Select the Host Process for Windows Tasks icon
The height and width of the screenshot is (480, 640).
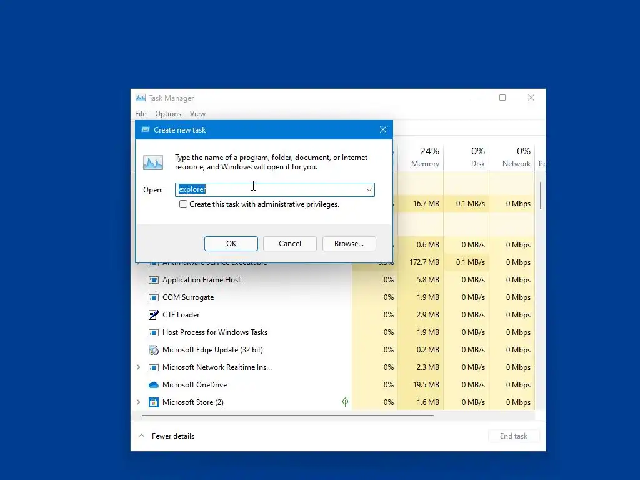pyautogui.click(x=154, y=332)
